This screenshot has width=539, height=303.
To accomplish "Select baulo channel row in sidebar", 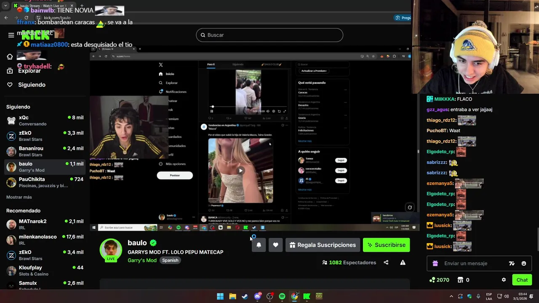I will click(x=45, y=167).
